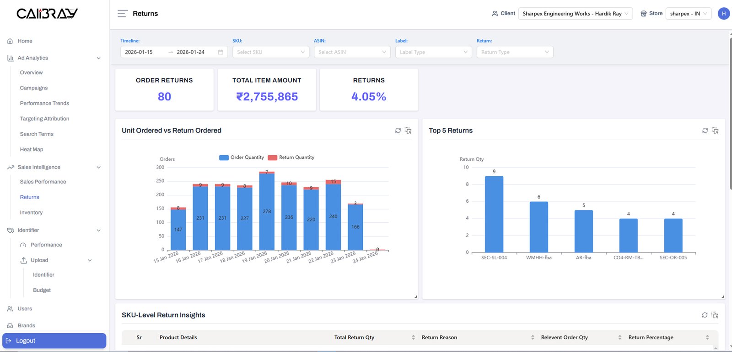The image size is (732, 352).
Task: Click the hamburger menu icon beside Returns
Action: [122, 14]
